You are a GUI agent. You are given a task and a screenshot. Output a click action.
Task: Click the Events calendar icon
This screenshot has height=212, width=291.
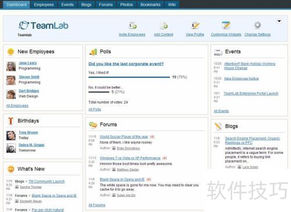pyautogui.click(x=218, y=52)
